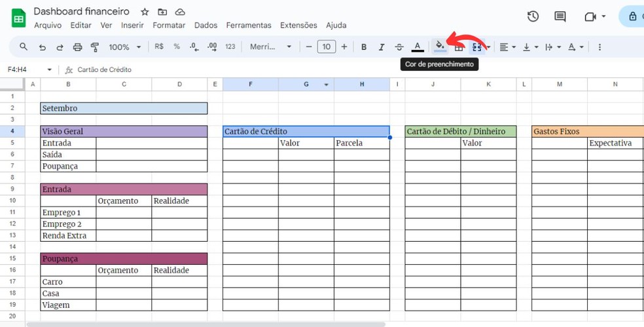Open the text color picker

coord(418,47)
